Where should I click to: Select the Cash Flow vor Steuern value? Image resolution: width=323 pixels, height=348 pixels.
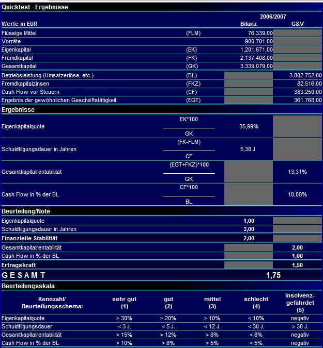click(x=308, y=92)
